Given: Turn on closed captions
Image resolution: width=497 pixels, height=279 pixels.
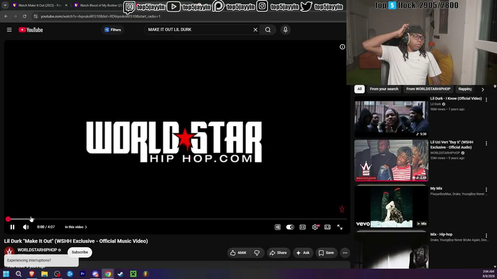Looking at the screenshot, I should [x=302, y=227].
